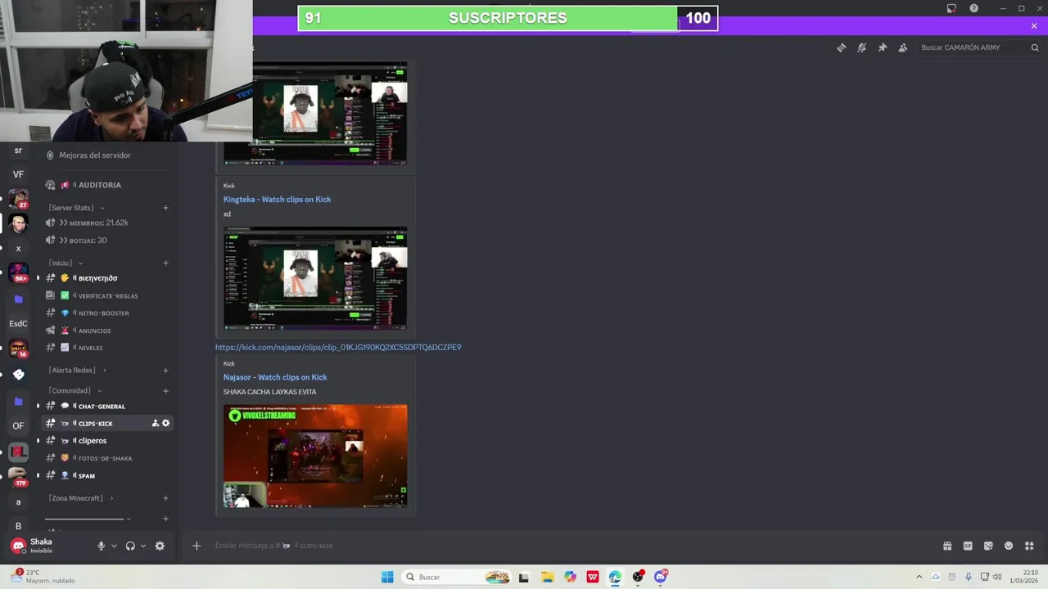Select the MIEMBROS: 21.62k voice channel
1048x589 pixels.
99,223
